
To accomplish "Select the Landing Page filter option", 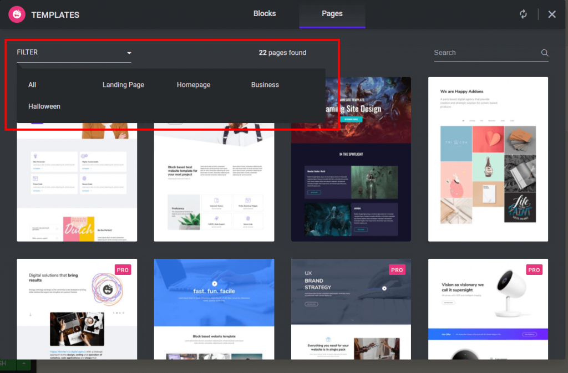I will [123, 85].
